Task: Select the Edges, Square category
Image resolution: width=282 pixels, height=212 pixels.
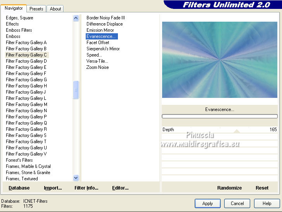Action: [19, 18]
